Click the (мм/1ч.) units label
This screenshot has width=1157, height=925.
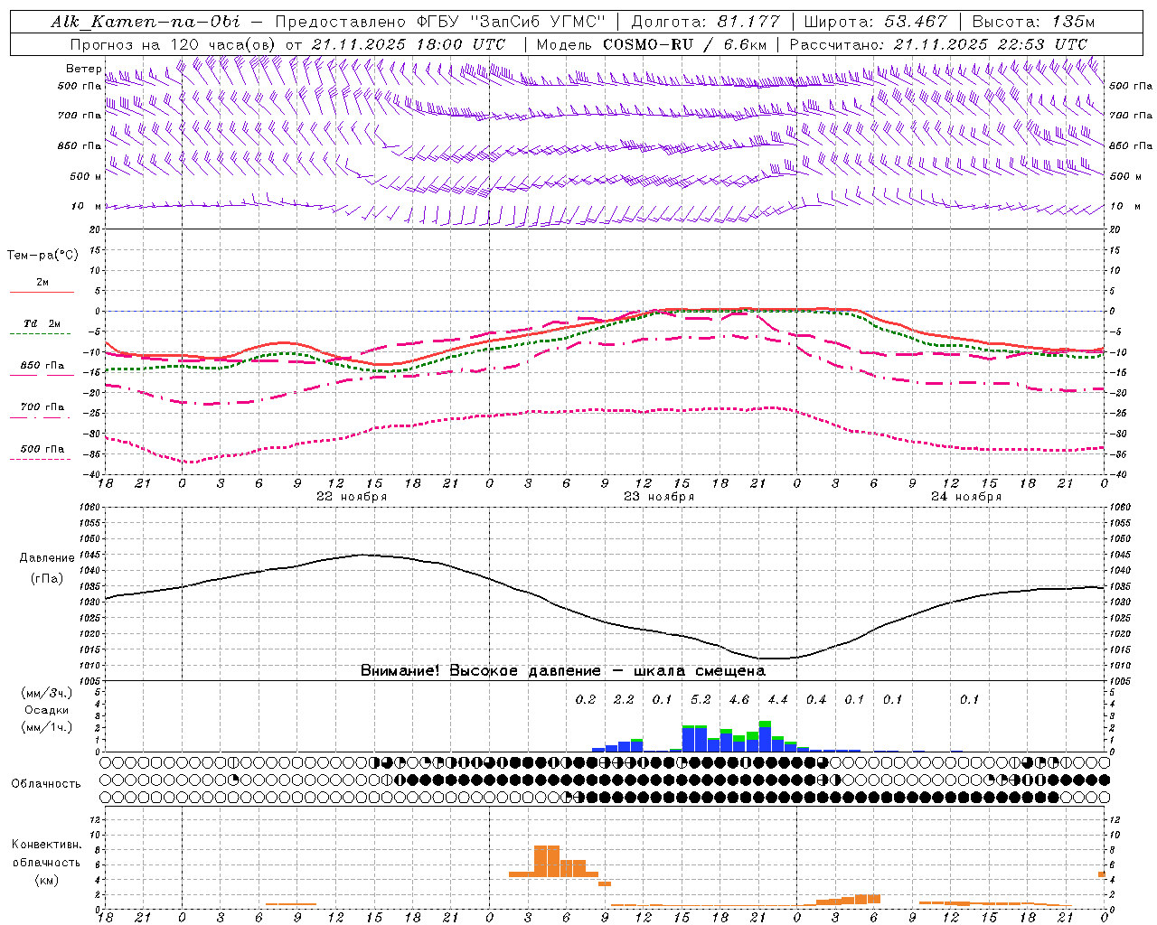[x=46, y=727]
